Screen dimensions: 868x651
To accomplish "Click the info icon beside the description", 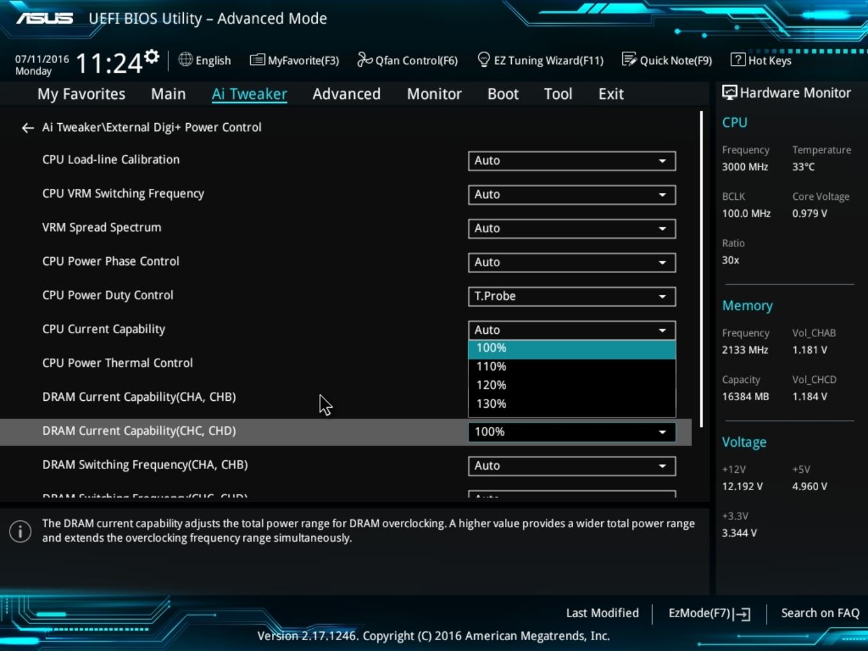I will pos(20,531).
